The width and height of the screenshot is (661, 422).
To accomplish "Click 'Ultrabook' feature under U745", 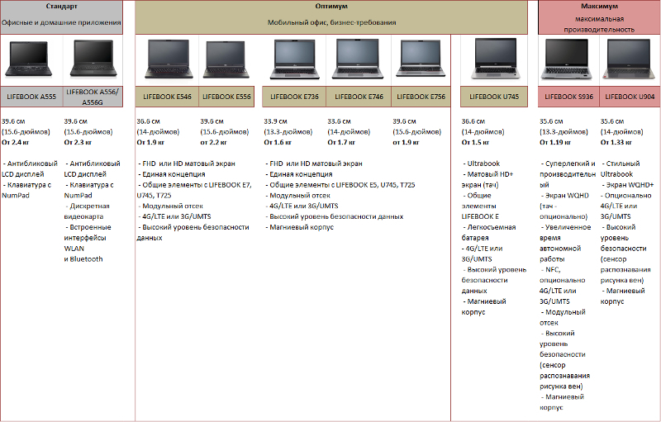I will pos(483,164).
